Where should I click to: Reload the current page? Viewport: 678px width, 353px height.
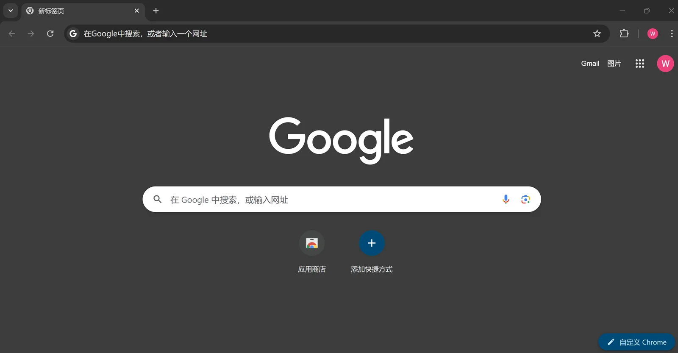(50, 33)
